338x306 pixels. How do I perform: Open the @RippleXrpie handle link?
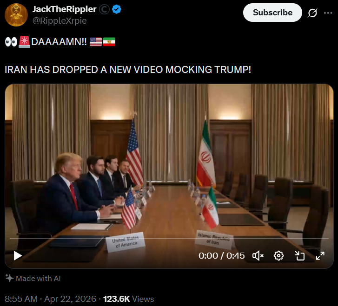60,21
